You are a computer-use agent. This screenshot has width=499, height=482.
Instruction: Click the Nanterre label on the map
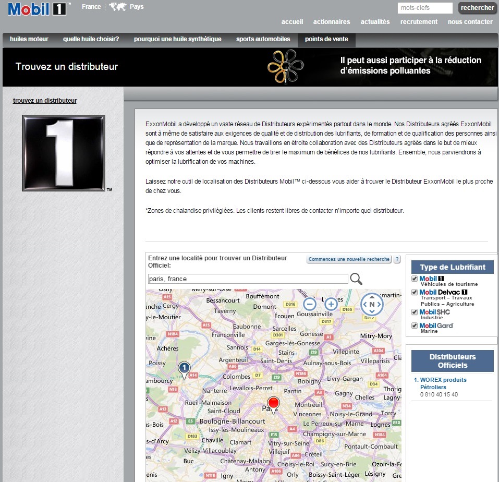coord(214,391)
